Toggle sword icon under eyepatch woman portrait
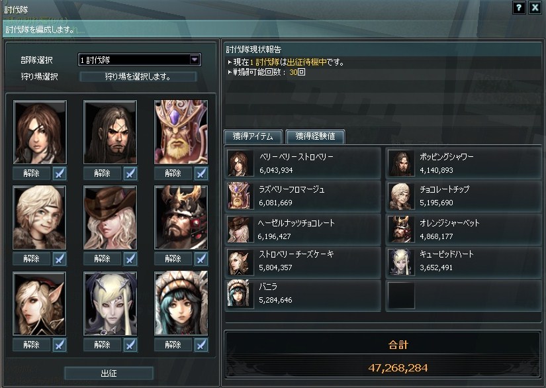This screenshot has height=388, width=546. [60, 173]
